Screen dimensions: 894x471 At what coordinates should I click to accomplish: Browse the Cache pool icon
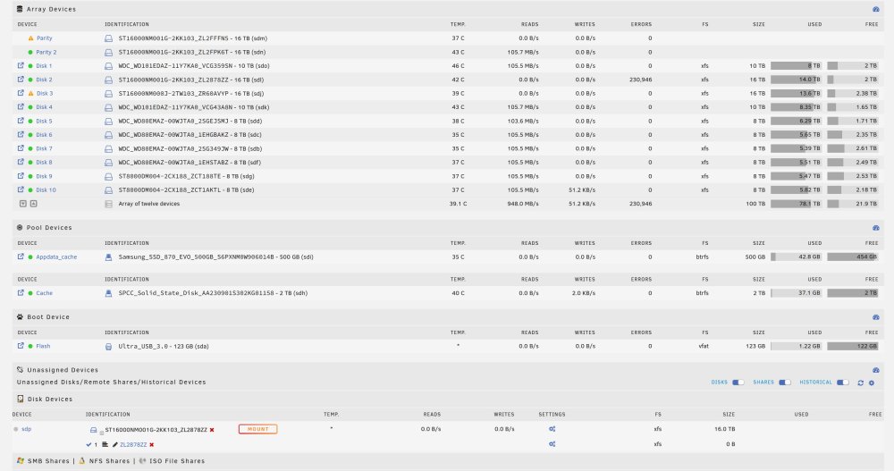21,292
